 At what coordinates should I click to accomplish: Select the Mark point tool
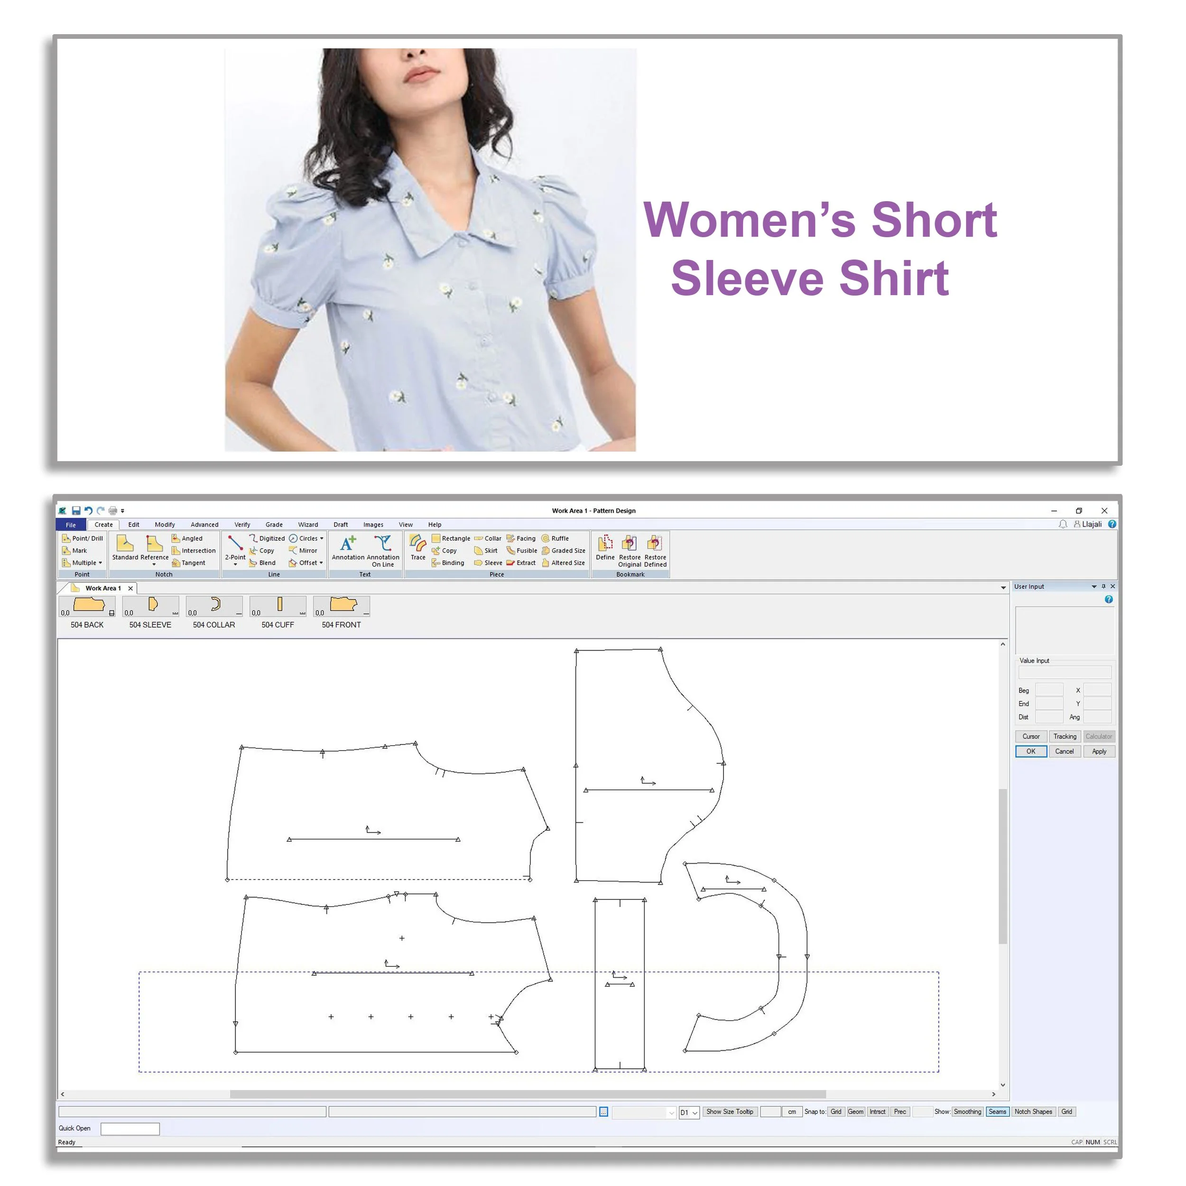tap(74, 551)
